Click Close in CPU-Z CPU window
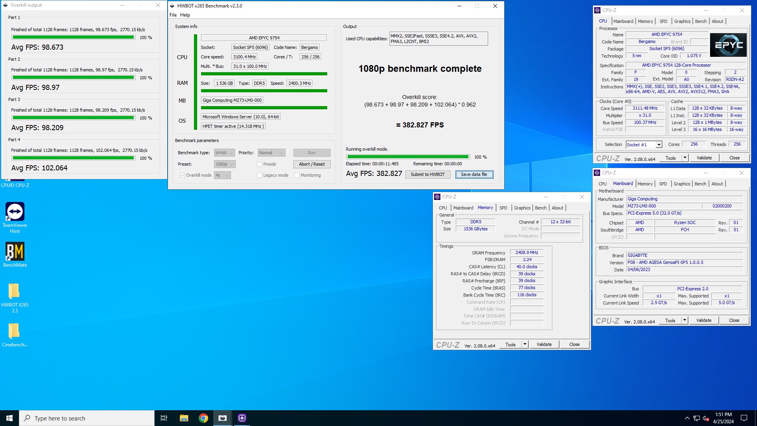Screen dimensions: 757x426 [x=735, y=158]
